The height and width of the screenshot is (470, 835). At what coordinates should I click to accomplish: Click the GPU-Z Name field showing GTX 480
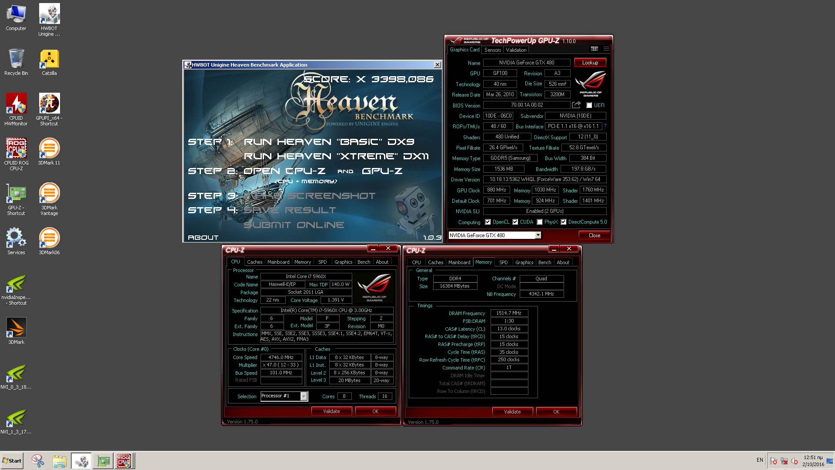click(527, 63)
